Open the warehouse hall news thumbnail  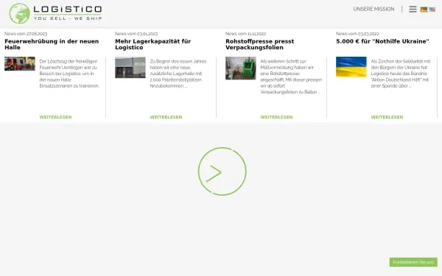[130, 67]
